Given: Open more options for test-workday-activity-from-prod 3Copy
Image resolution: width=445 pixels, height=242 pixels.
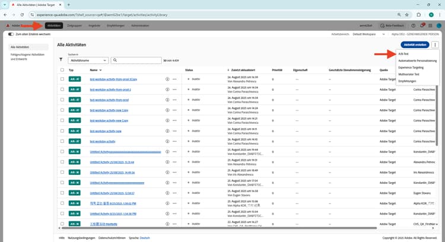Looking at the screenshot, I should tap(174, 79).
